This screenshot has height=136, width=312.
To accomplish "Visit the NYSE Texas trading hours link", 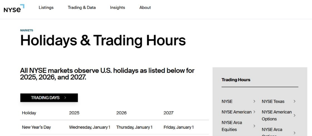I will [273, 101].
